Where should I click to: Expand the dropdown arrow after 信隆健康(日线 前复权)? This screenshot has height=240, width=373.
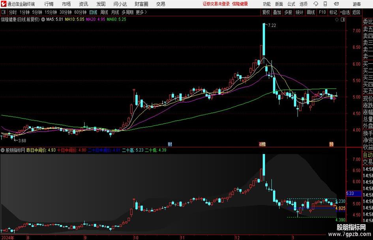(43, 19)
